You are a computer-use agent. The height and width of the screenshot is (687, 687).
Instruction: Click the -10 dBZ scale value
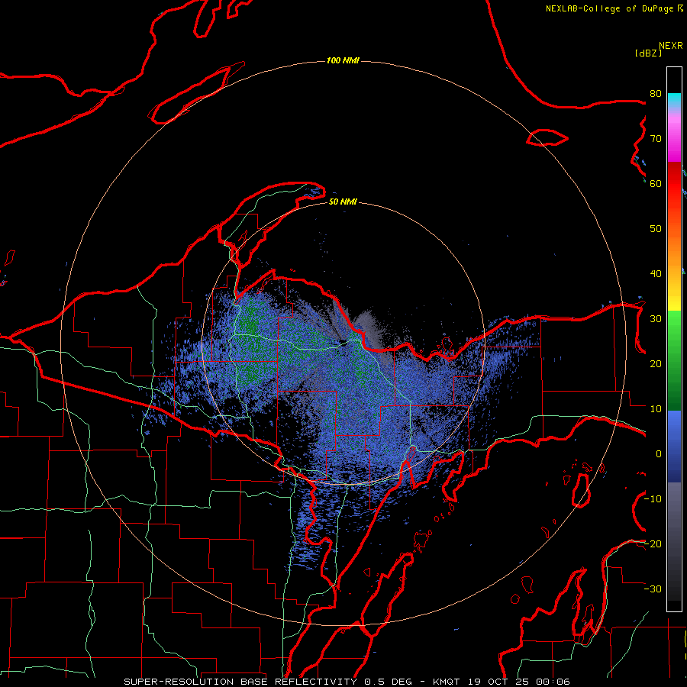653,499
